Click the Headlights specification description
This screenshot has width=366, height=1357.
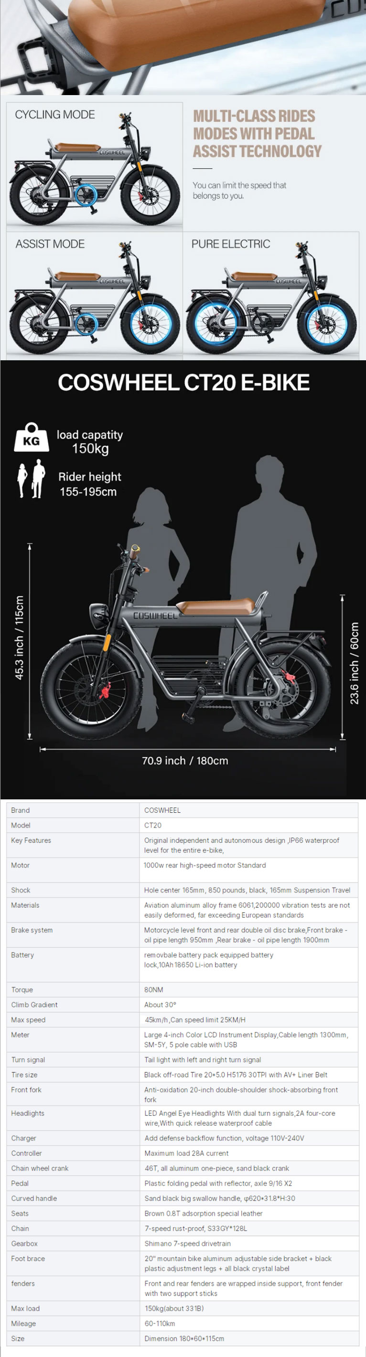[239, 1118]
